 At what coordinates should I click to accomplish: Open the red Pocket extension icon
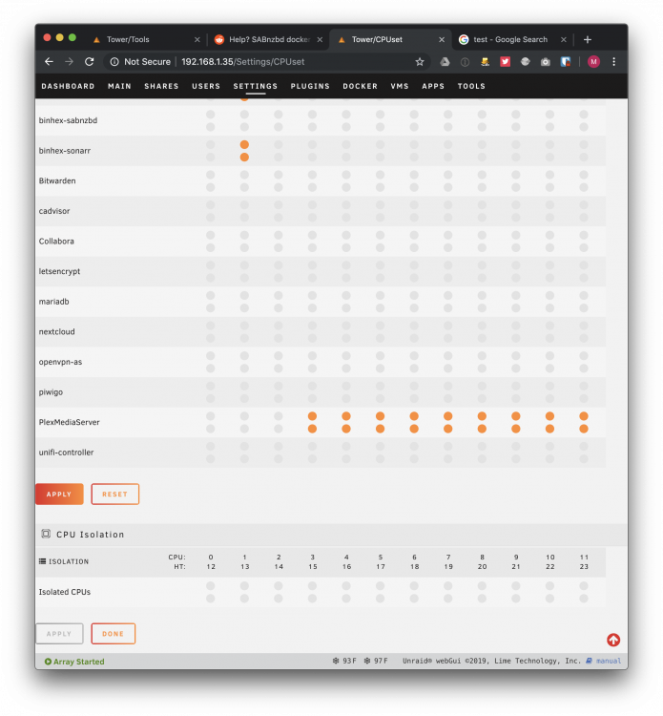tap(506, 62)
